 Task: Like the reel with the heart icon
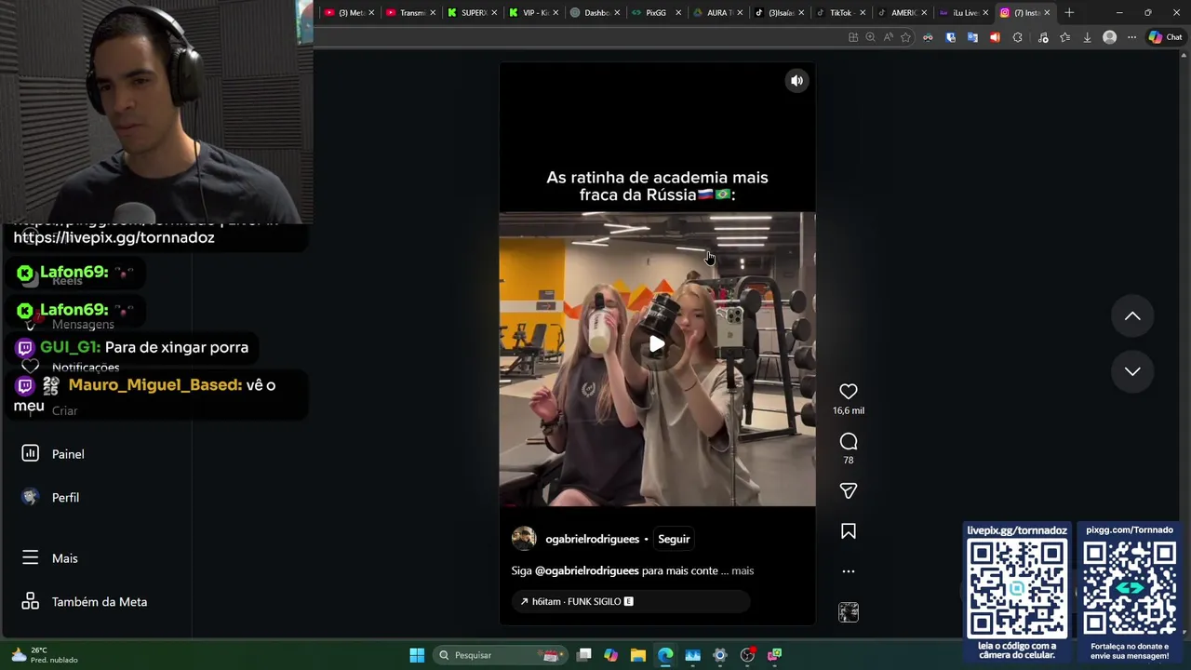(x=848, y=392)
